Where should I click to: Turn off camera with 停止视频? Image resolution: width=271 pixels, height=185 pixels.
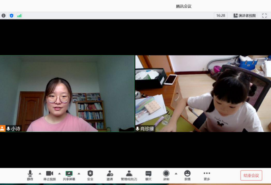coord(49,175)
